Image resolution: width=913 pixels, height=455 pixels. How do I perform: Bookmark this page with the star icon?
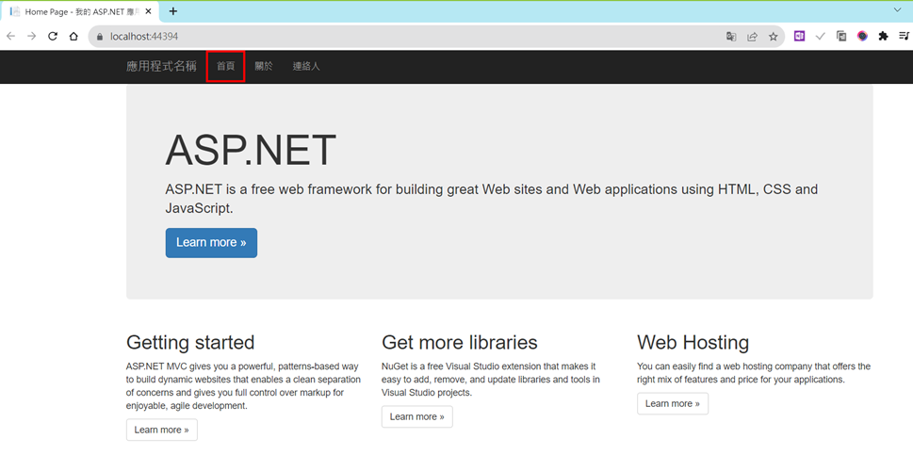click(x=774, y=36)
